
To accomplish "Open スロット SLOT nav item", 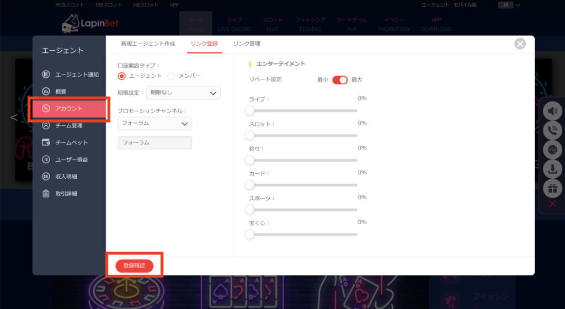I will [x=273, y=24].
